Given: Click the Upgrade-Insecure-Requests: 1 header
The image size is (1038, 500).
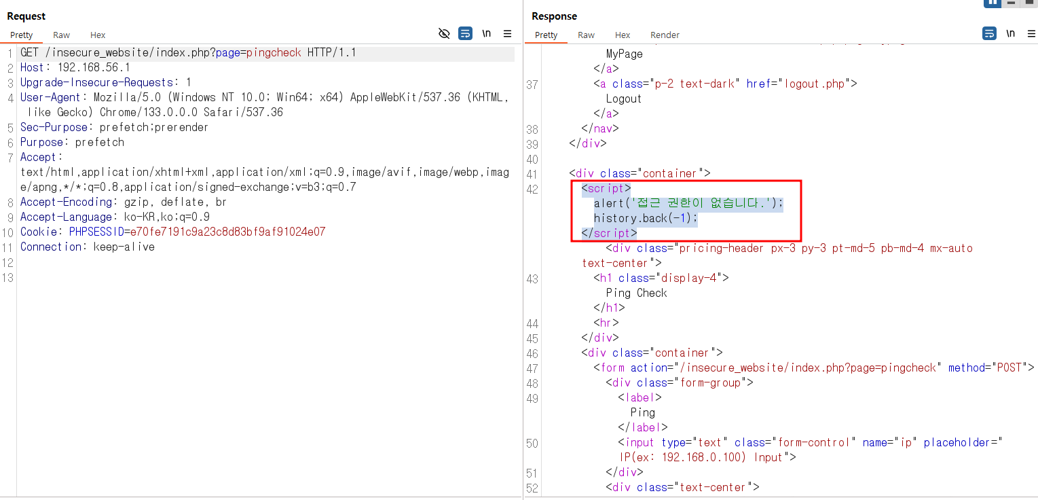Looking at the screenshot, I should pos(106,82).
